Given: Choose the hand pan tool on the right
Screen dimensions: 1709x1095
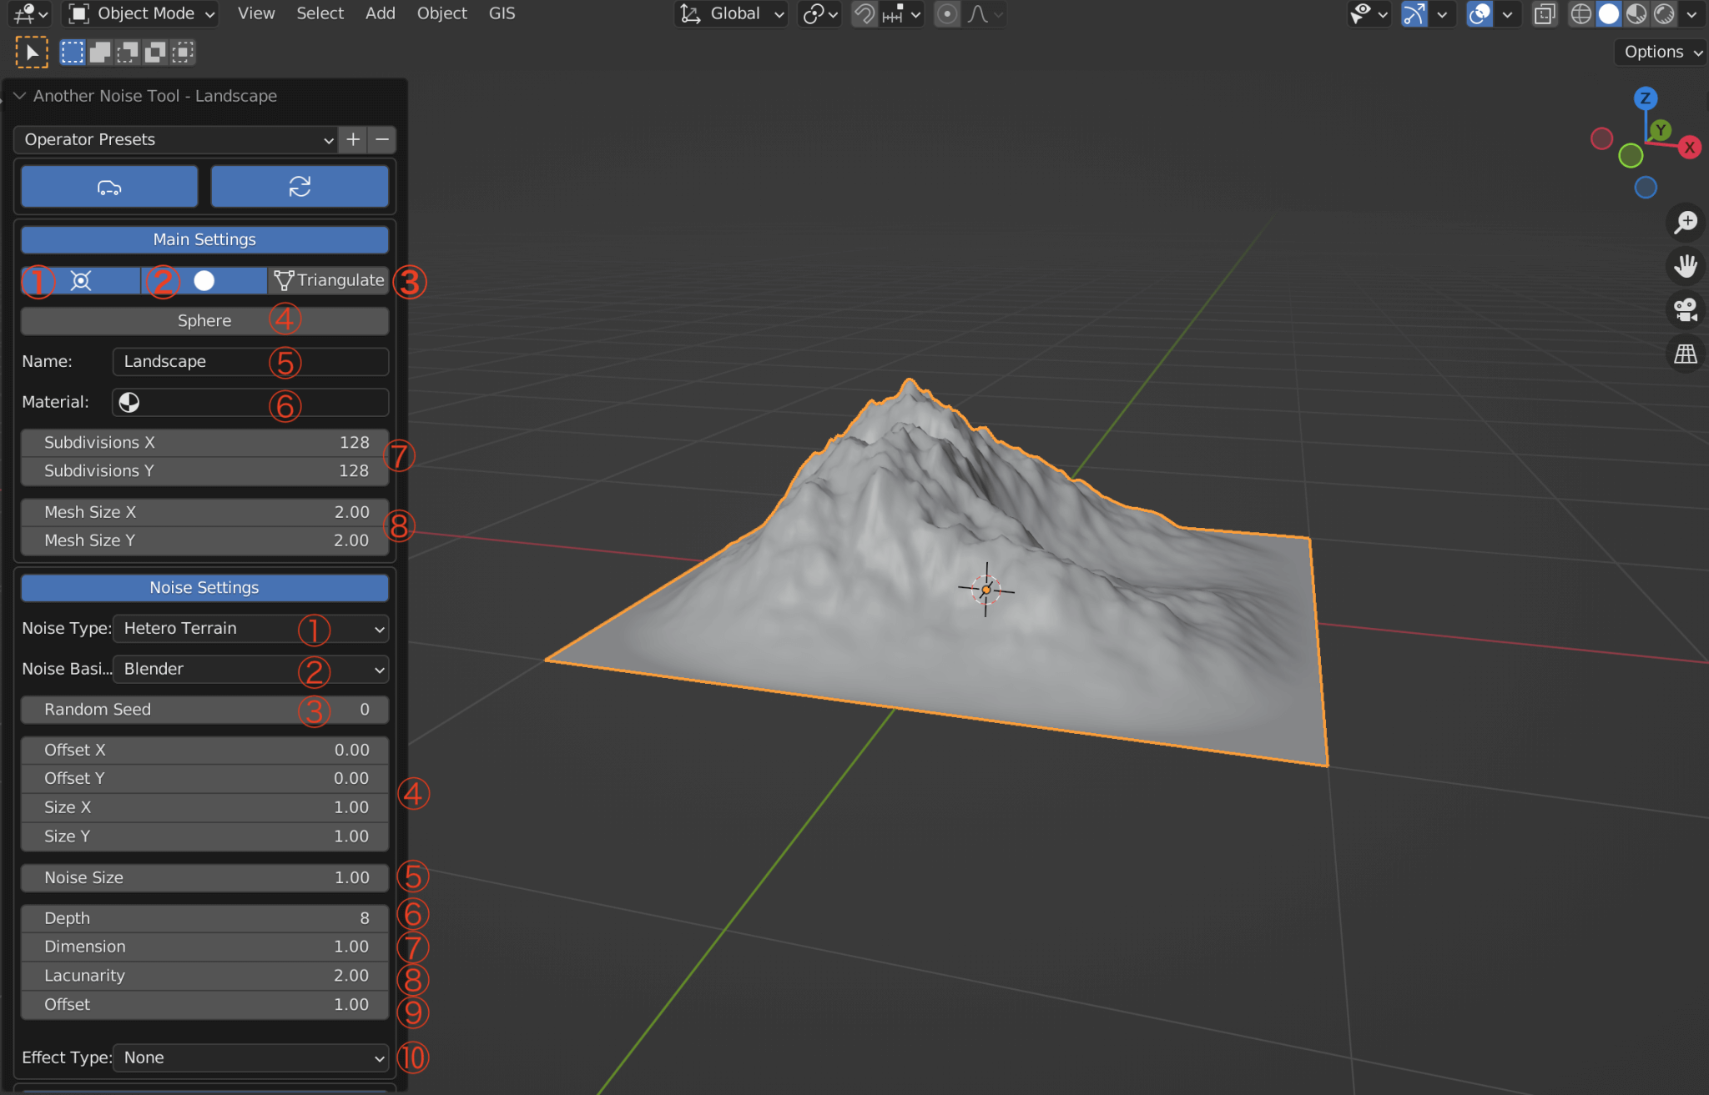Looking at the screenshot, I should point(1686,266).
